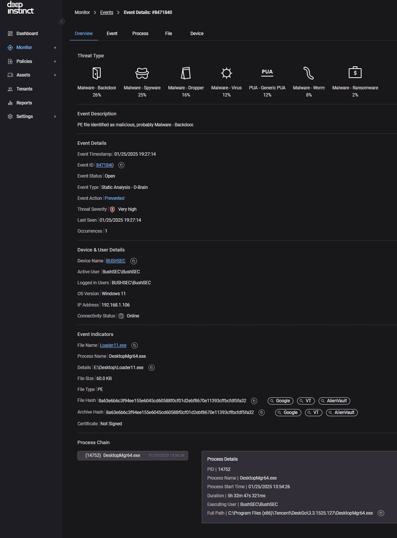This screenshot has width=397, height=538.
Task: Switch to the Device tab
Action: 197,34
